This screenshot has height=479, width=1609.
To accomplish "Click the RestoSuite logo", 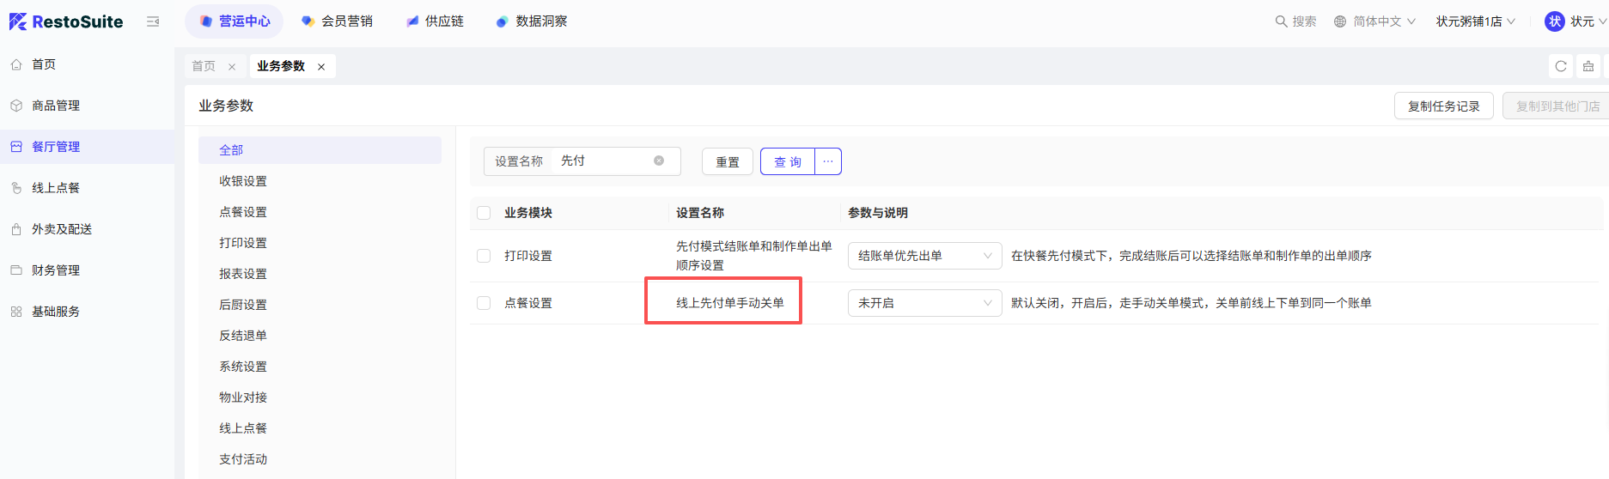I will pyautogui.click(x=66, y=21).
